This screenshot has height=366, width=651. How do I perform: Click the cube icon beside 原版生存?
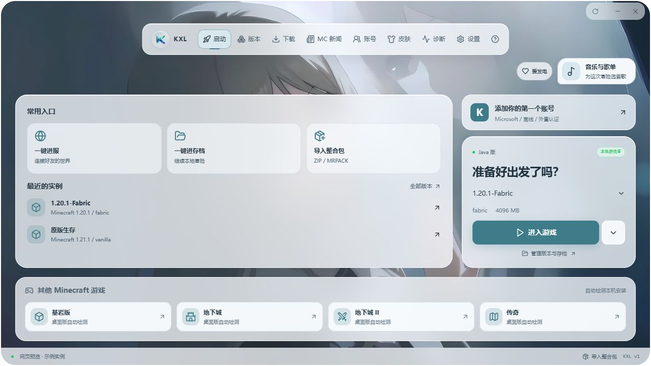[36, 234]
